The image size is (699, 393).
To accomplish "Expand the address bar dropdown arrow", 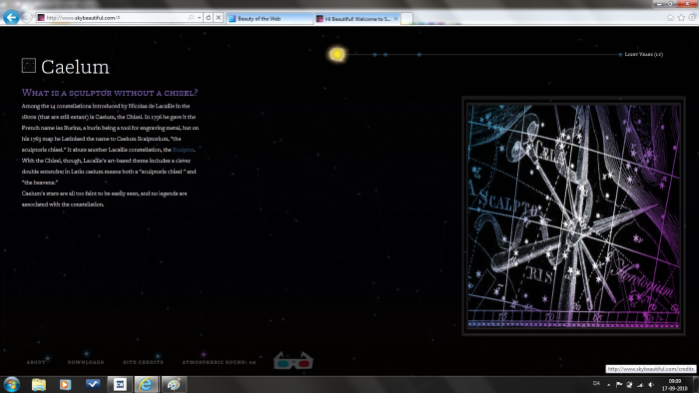I will tap(200, 18).
